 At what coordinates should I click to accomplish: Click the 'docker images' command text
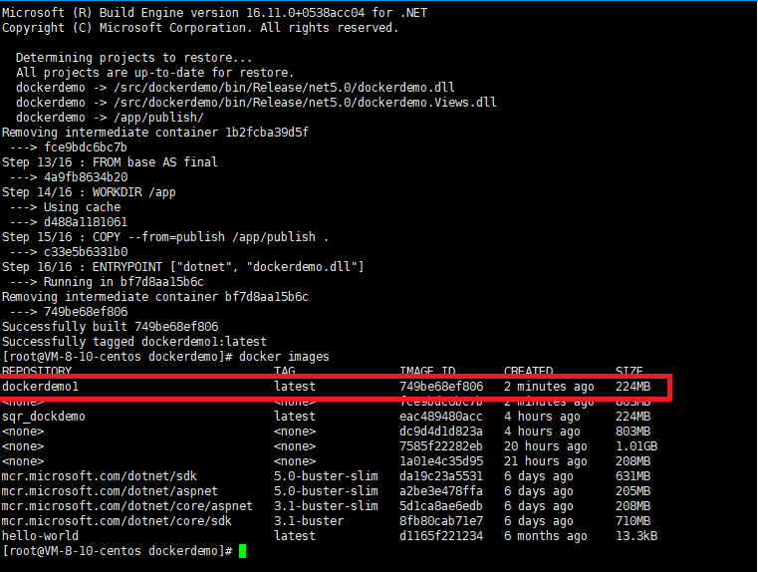tap(284, 357)
